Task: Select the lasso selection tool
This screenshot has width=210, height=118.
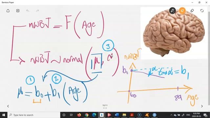Action: tap(202, 10)
